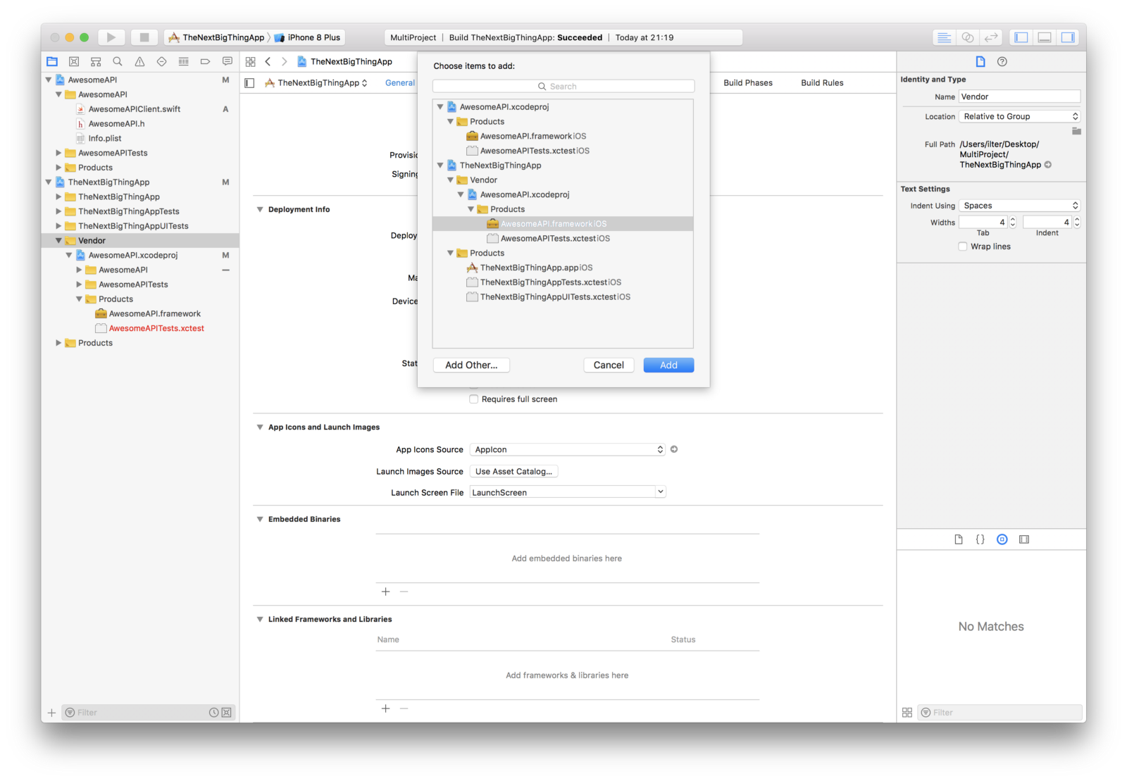The image size is (1127, 781).
Task: Show the media library
Action: [x=1024, y=539]
